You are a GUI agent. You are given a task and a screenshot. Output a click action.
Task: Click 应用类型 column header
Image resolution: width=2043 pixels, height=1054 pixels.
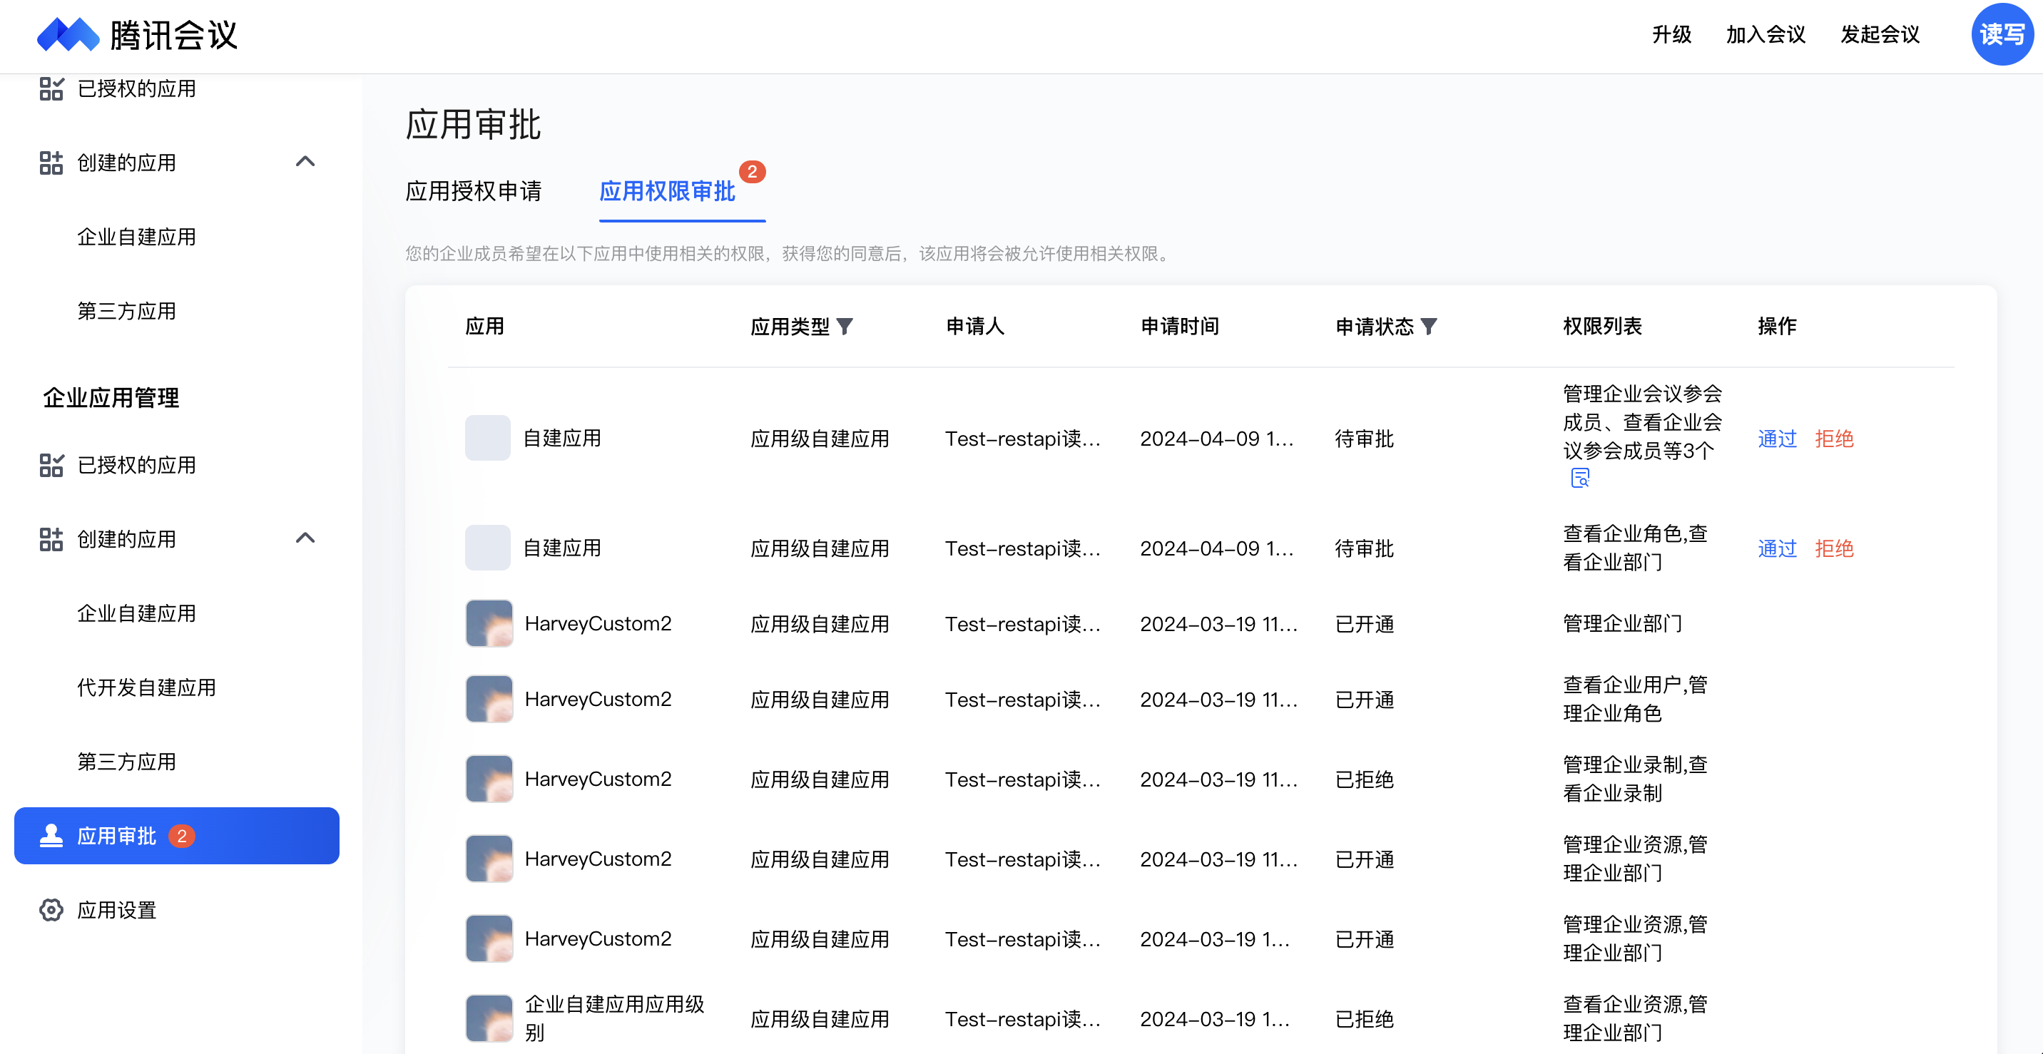(x=790, y=327)
